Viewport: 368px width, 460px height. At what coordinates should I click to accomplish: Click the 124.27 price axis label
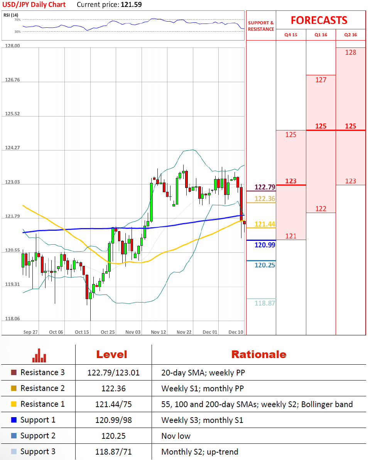pos(13,147)
